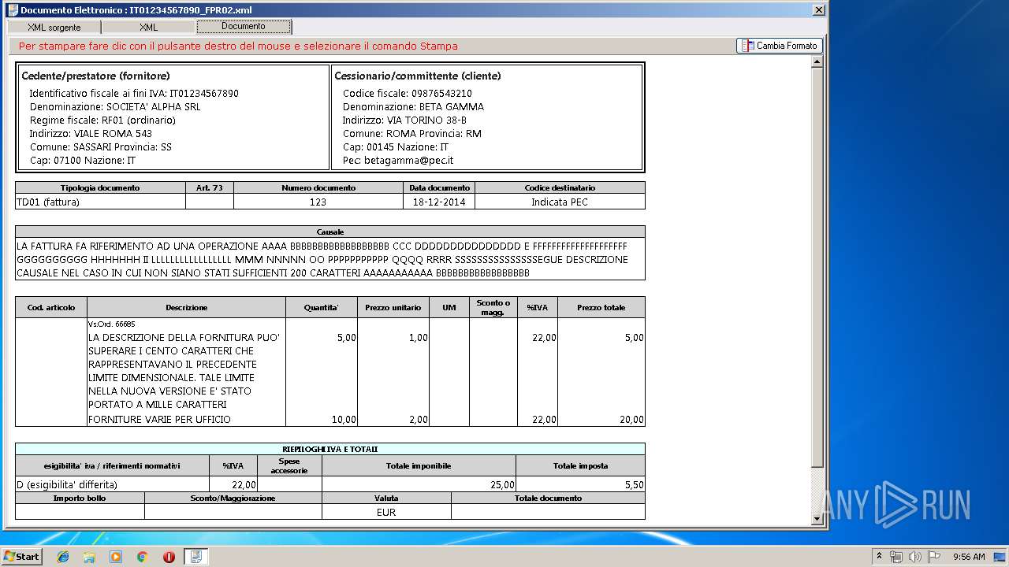Click the scrollbar down arrow

817,519
